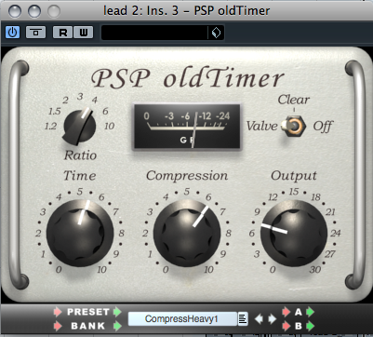Image resolution: width=373 pixels, height=337 pixels.
Task: Click the CompressHeavy1 preset name field
Action: [x=182, y=319]
